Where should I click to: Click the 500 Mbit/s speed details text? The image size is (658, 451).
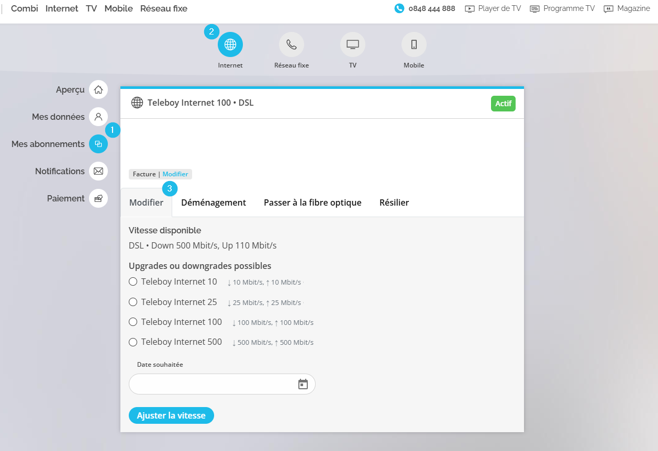(273, 342)
